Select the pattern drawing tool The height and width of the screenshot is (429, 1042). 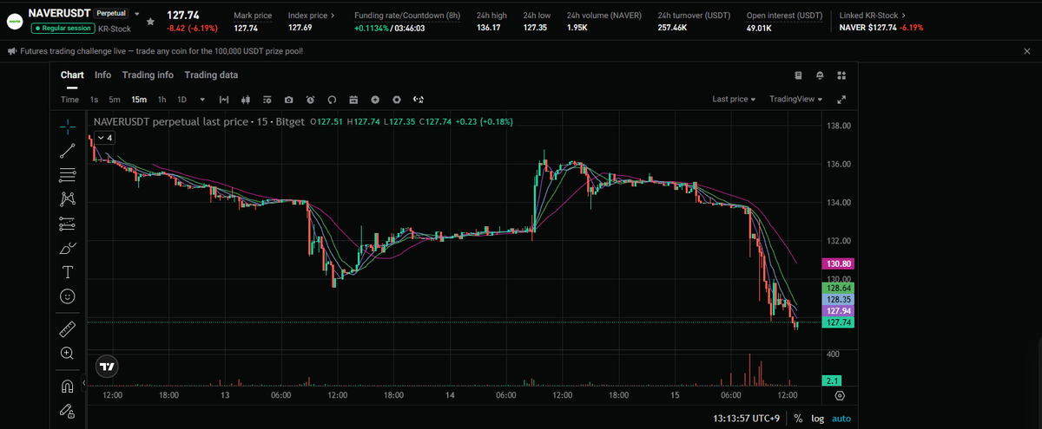tap(68, 199)
